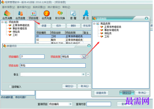154x109 pixels.
Task: Focus the 查询内容 input field
Action: click(99, 104)
